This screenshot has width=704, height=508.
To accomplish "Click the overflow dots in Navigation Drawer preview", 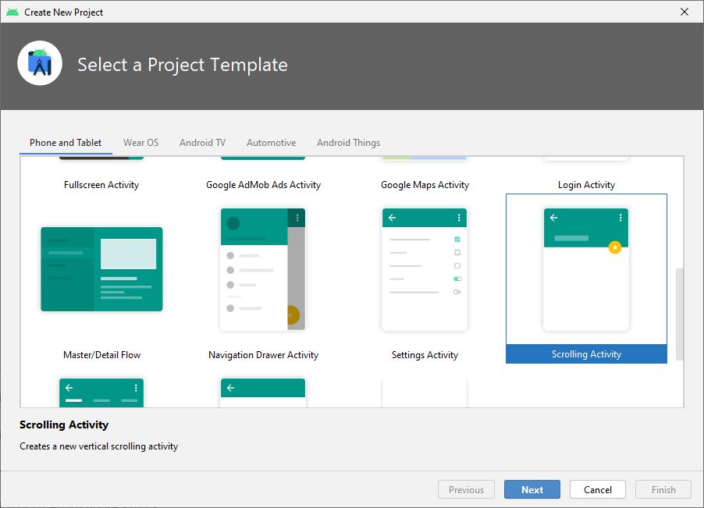I will point(297,218).
